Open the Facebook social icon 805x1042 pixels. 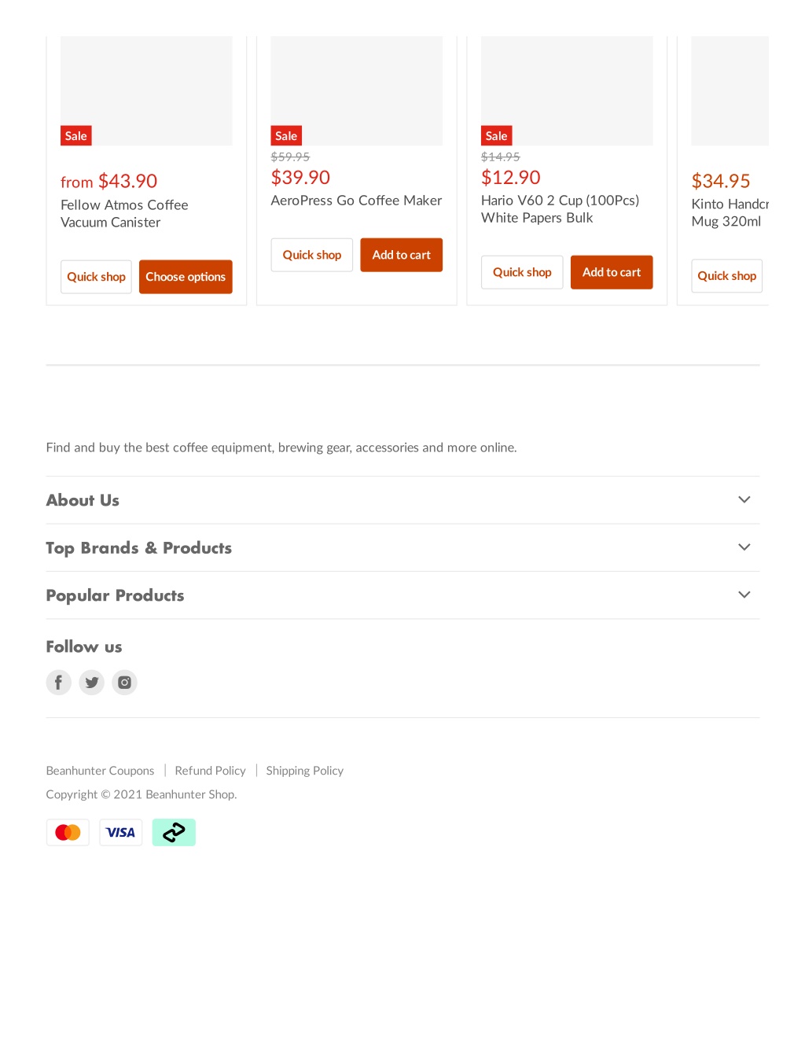[x=58, y=682]
